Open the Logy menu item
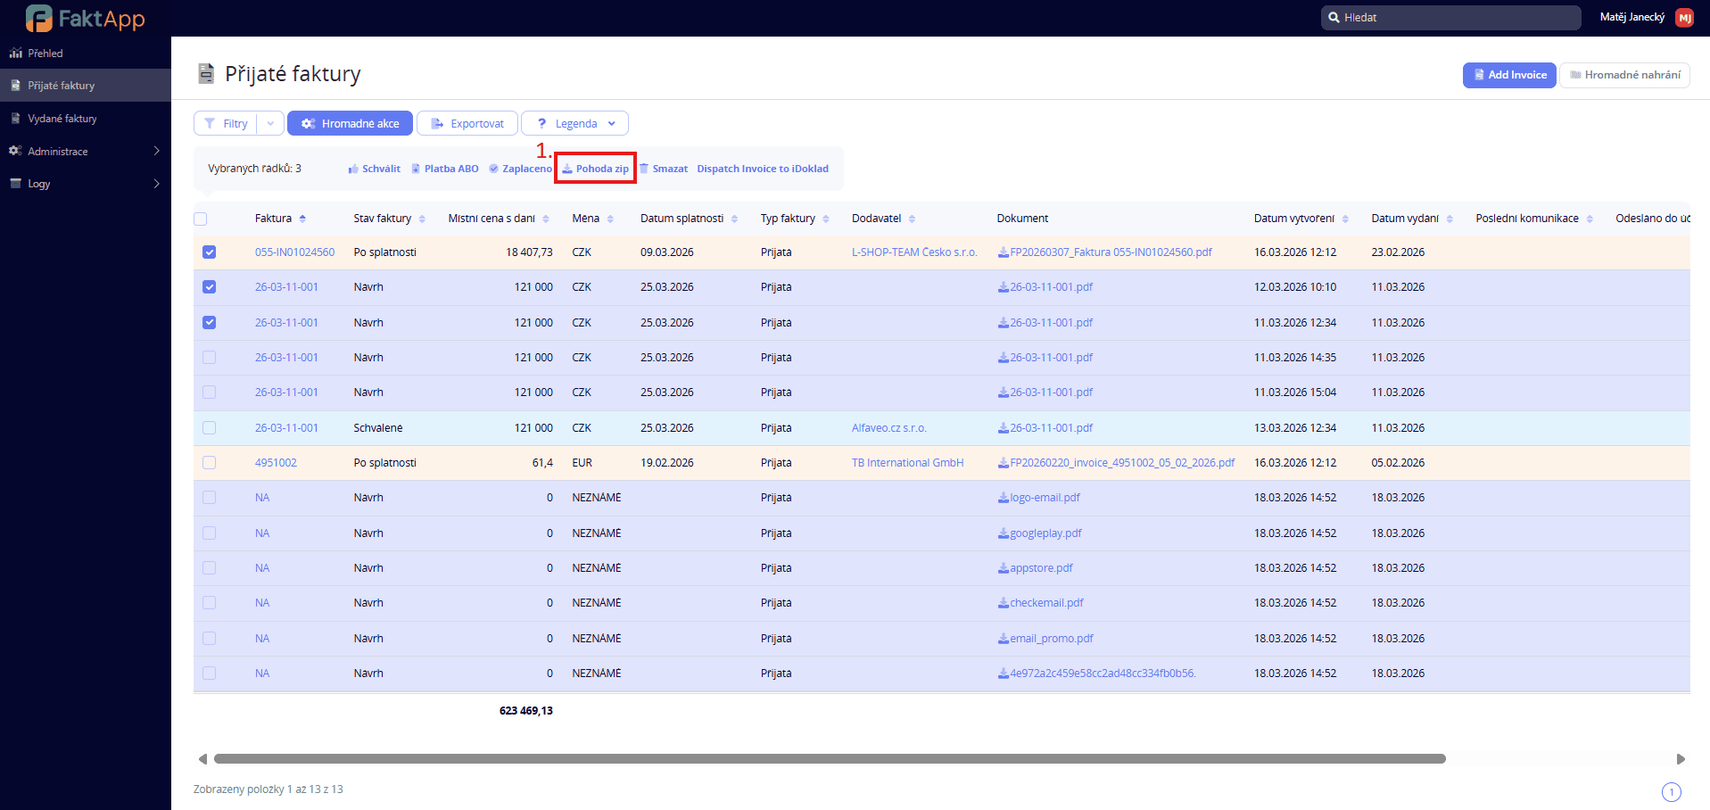This screenshot has height=810, width=1710. pos(86,184)
